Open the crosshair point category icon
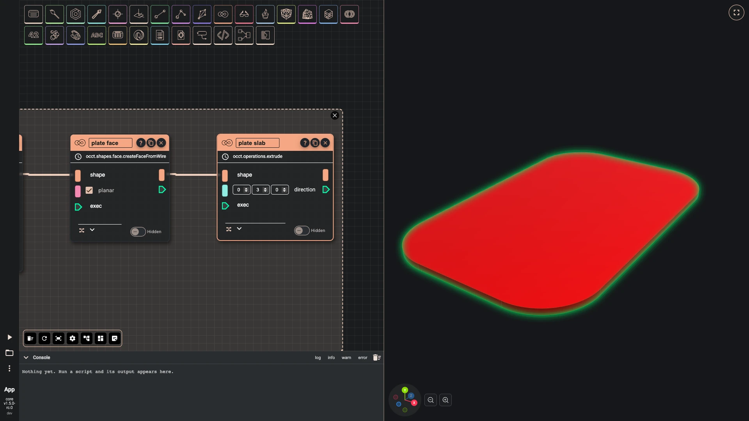Screen dimensions: 749x421 (118, 14)
